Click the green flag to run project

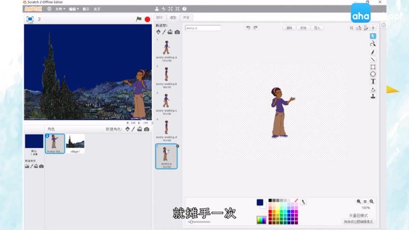139,19
